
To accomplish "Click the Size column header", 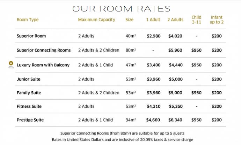I will click(129, 20).
